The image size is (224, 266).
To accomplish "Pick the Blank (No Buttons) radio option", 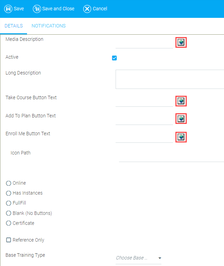I will tap(9, 213).
